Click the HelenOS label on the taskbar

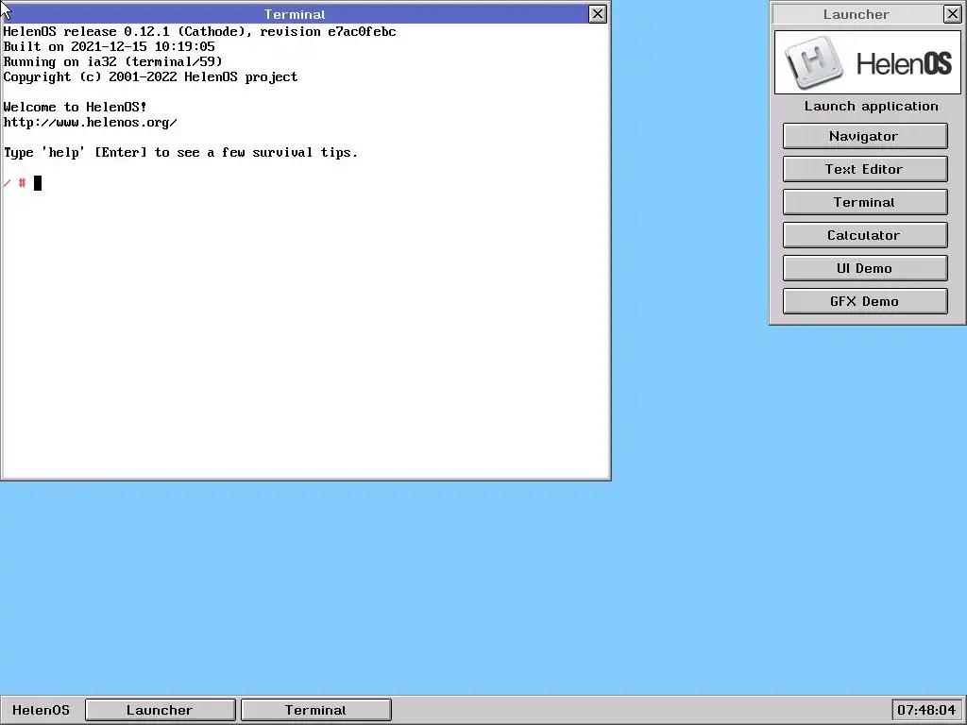[41, 710]
